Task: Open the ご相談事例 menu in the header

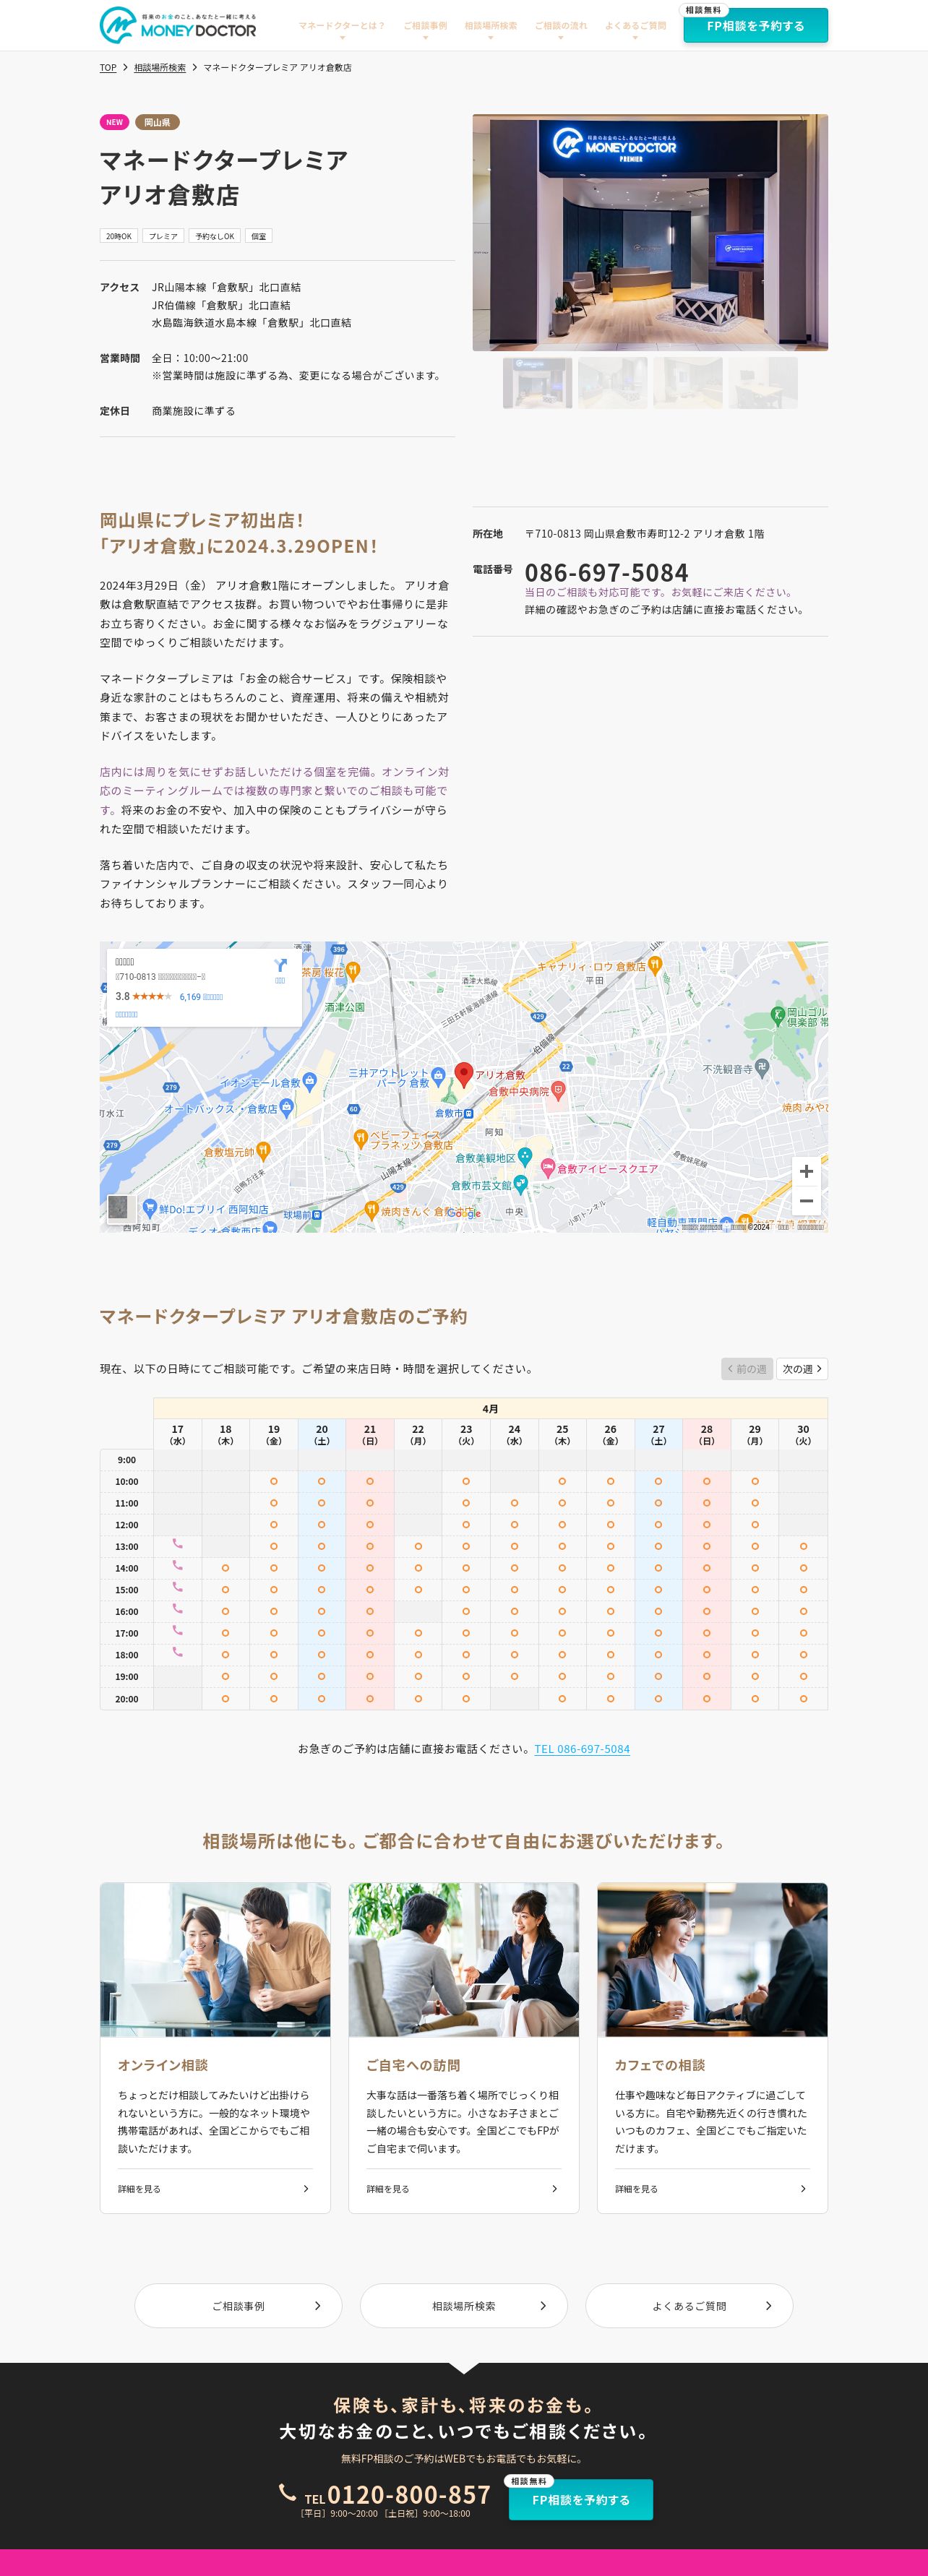Action: [425, 27]
